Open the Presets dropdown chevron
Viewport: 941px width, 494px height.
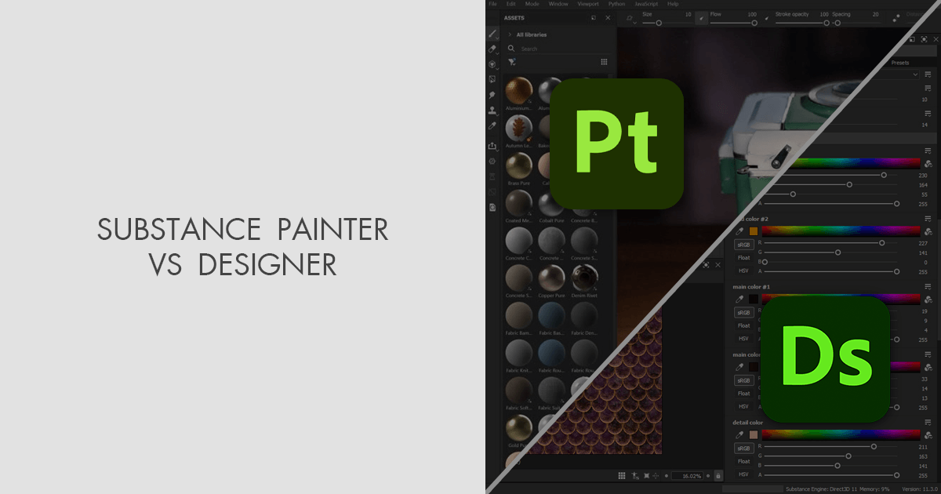click(x=916, y=74)
